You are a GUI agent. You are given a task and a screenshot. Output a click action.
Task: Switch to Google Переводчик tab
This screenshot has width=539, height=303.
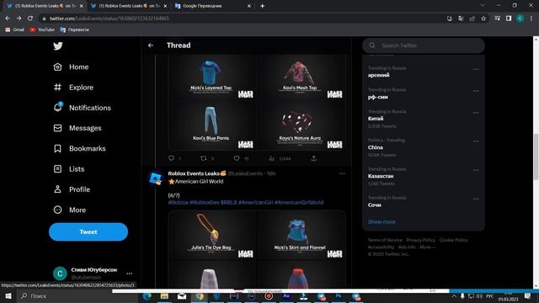tap(212, 6)
